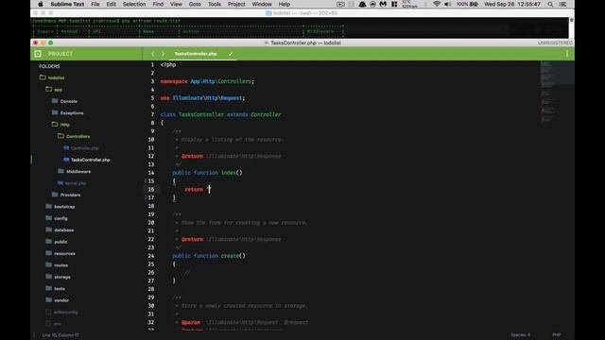Open the Find menu
605x340 pixels.
(x=158, y=4)
